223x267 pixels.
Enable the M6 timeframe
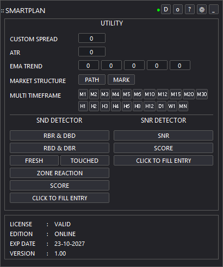click(x=138, y=94)
